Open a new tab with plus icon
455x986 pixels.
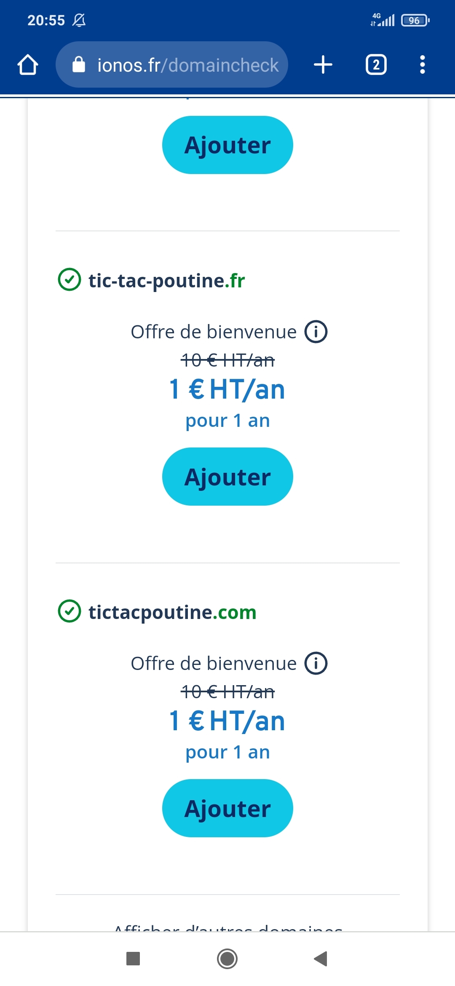(x=323, y=65)
